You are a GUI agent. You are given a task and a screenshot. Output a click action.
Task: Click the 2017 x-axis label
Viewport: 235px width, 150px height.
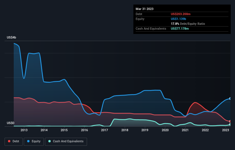point(104,130)
